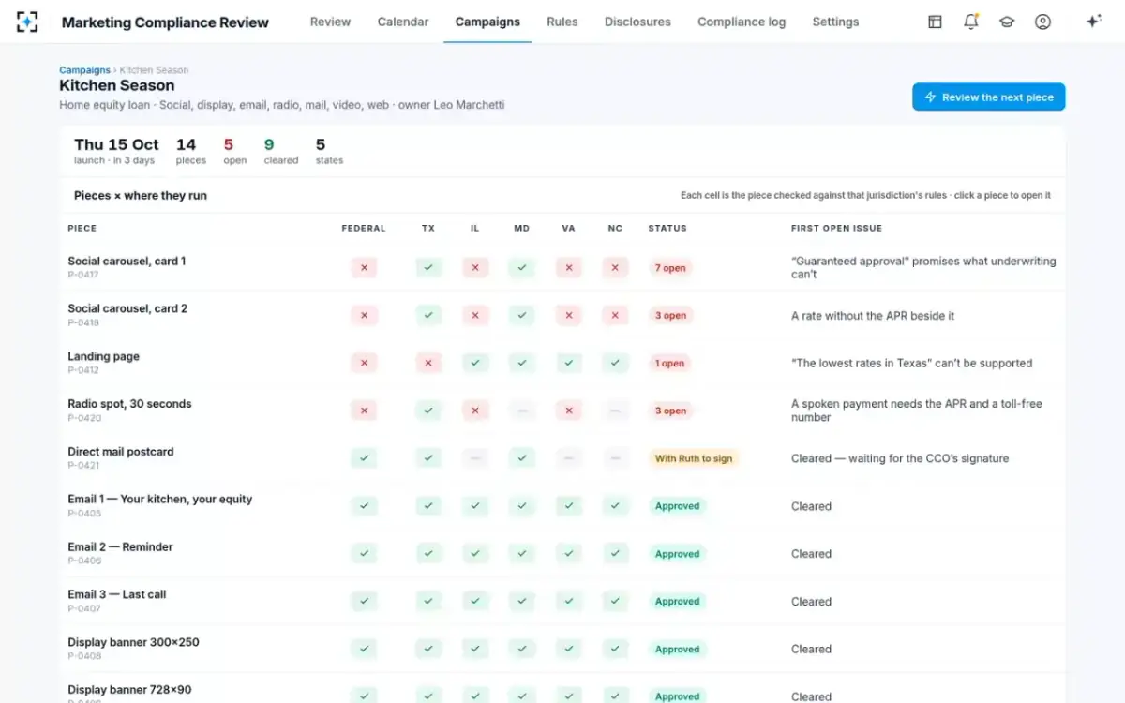Click NC pass mark for Email 3 Last call
1125x703 pixels.
coord(615,602)
